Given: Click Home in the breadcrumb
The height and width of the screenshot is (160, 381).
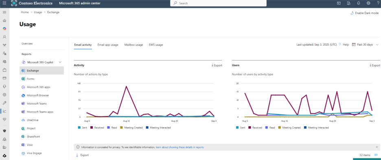Looking at the screenshot, I should click(25, 12).
